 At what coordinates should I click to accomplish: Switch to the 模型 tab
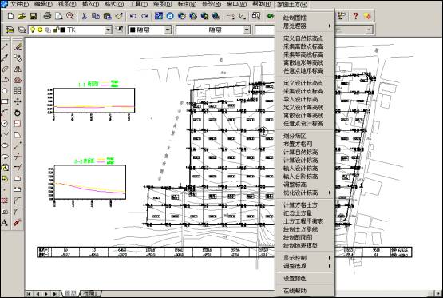[70, 293]
